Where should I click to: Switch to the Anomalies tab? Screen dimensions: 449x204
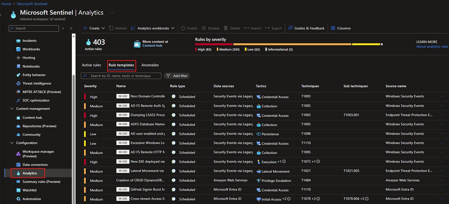coord(150,65)
